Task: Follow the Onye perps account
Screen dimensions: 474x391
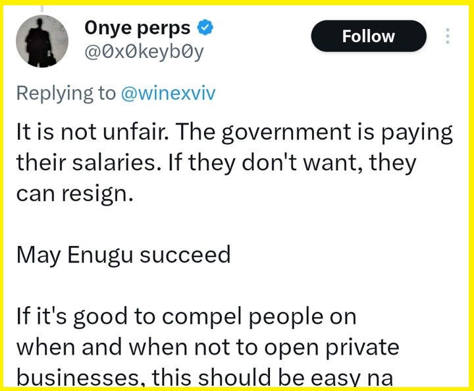Action: coord(368,36)
